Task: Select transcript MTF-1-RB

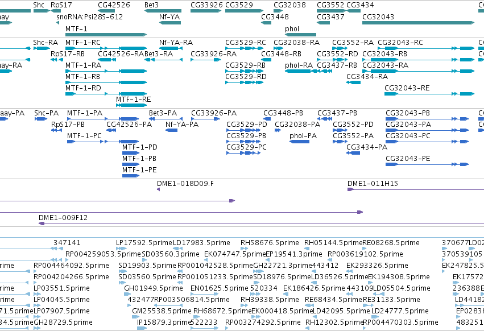Action: pyautogui.click(x=106, y=82)
